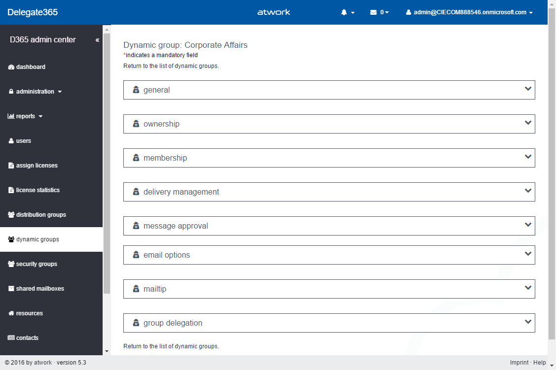Collapse sidebar with double chevron icon
This screenshot has height=370, width=556.
pyautogui.click(x=97, y=40)
